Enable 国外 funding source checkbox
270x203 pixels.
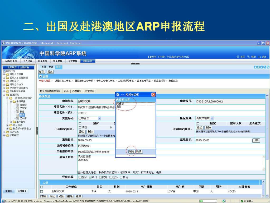tap(111, 177)
